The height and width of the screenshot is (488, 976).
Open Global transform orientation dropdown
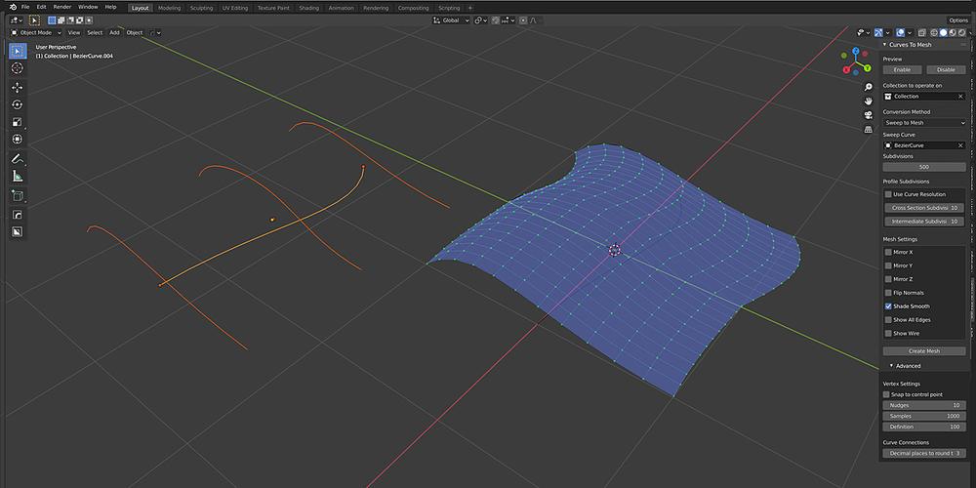click(x=452, y=20)
